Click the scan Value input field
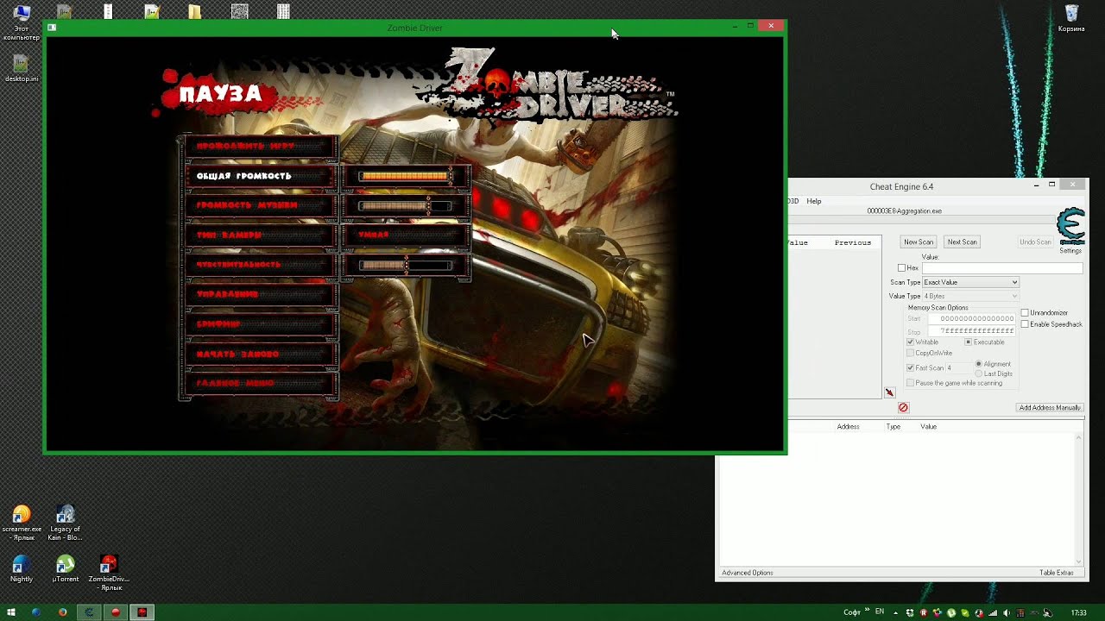Image resolution: width=1105 pixels, height=621 pixels. [x=1002, y=268]
